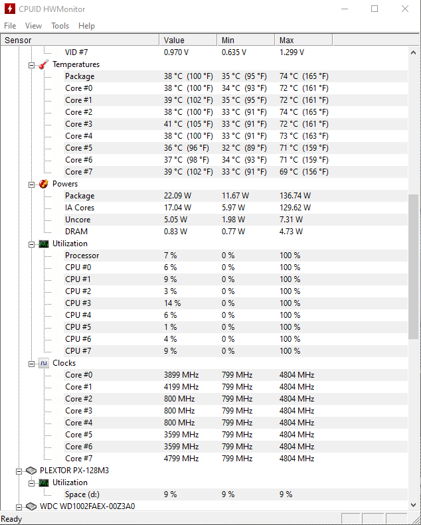Open the View menu
This screenshot has width=421, height=525.
coord(33,26)
